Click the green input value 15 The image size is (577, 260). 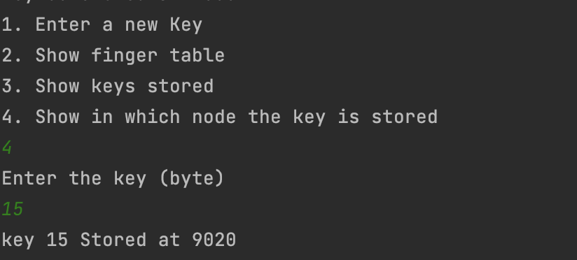(x=13, y=209)
